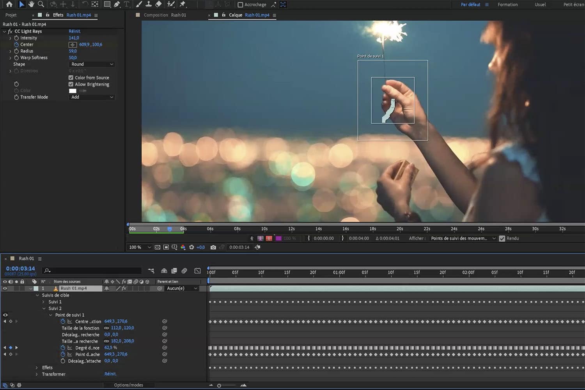Select the Usuel workspace
This screenshot has width=585, height=390.
[540, 5]
